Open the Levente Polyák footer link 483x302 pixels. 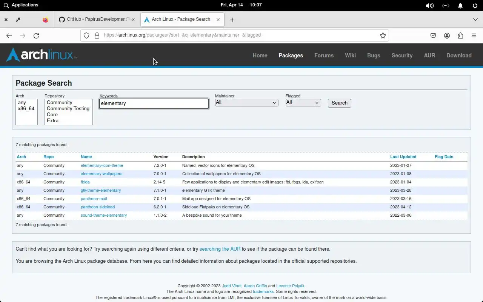(x=290, y=286)
